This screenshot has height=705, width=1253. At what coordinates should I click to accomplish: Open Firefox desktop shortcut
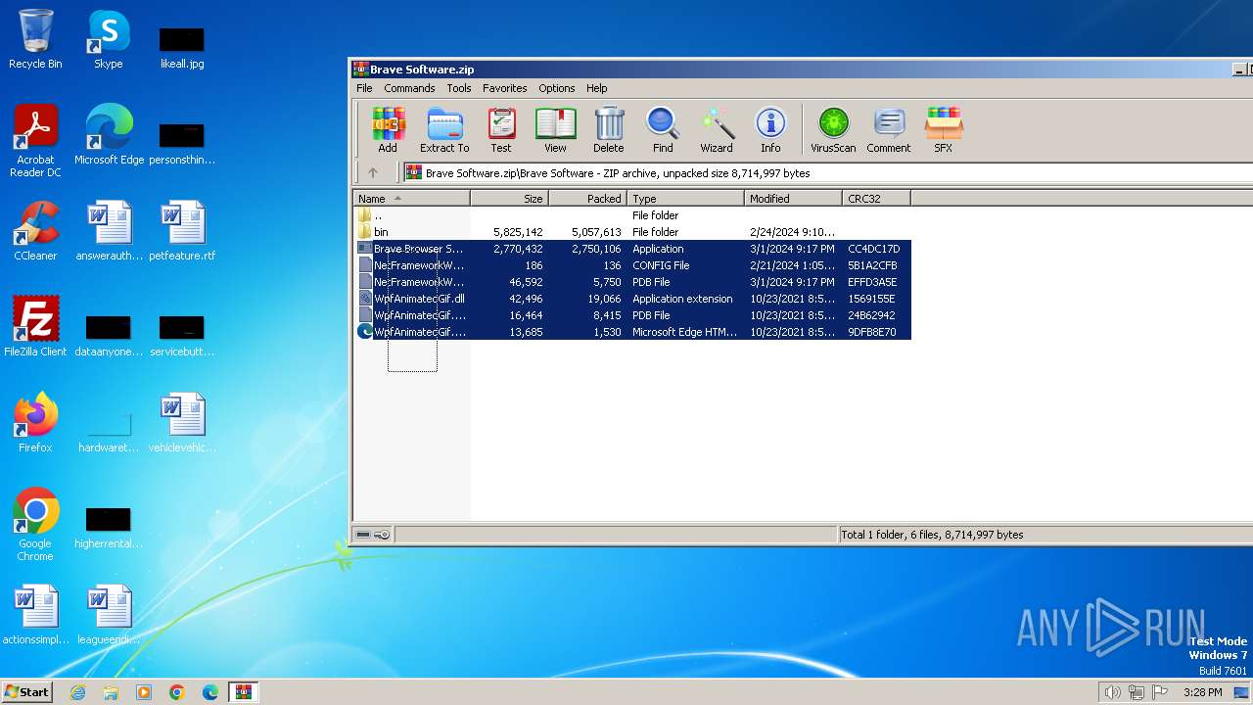35,423
